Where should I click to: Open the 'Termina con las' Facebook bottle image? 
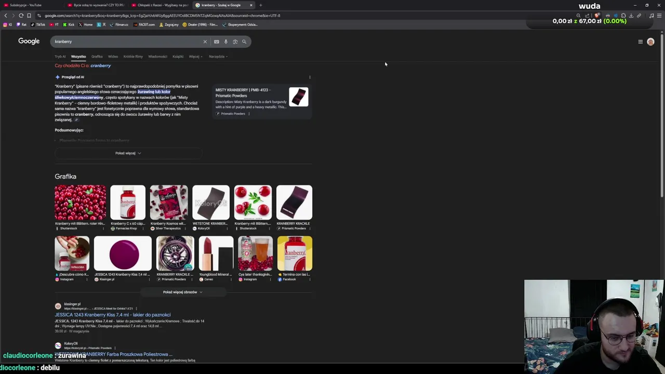(295, 253)
